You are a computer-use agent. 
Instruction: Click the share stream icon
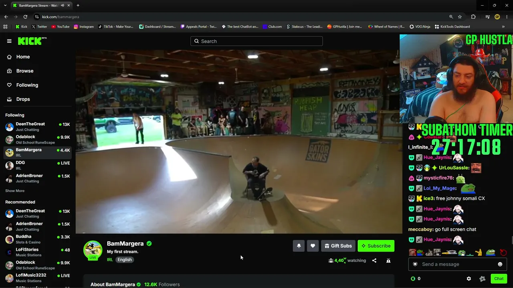point(374,260)
